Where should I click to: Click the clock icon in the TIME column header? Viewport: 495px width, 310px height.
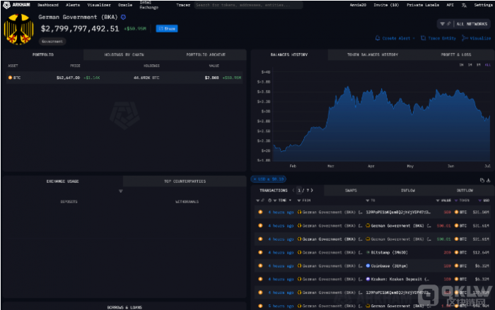[270, 201]
